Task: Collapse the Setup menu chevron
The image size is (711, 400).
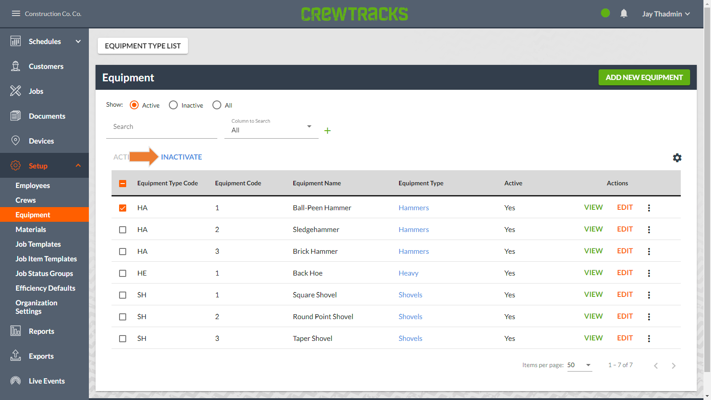Action: click(x=78, y=165)
